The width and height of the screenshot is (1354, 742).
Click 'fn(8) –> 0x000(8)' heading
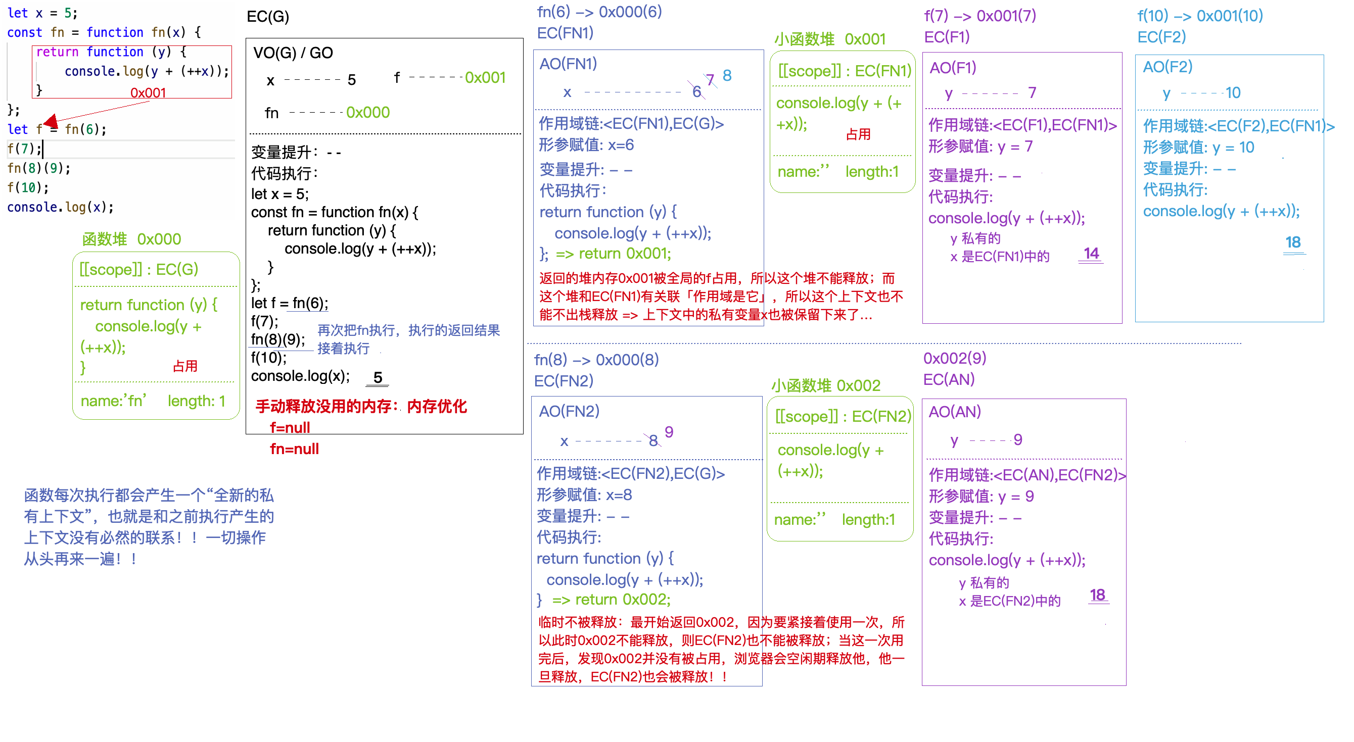(596, 360)
